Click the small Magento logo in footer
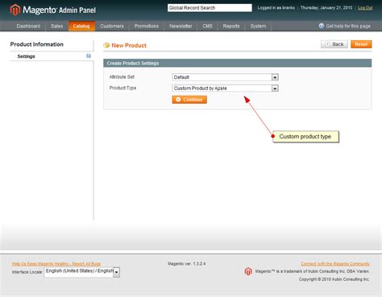This screenshot has width=382, height=297. click(248, 271)
